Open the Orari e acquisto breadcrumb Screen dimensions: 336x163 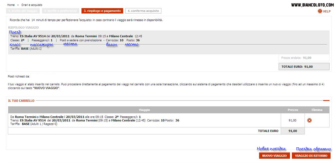pos(32,5)
